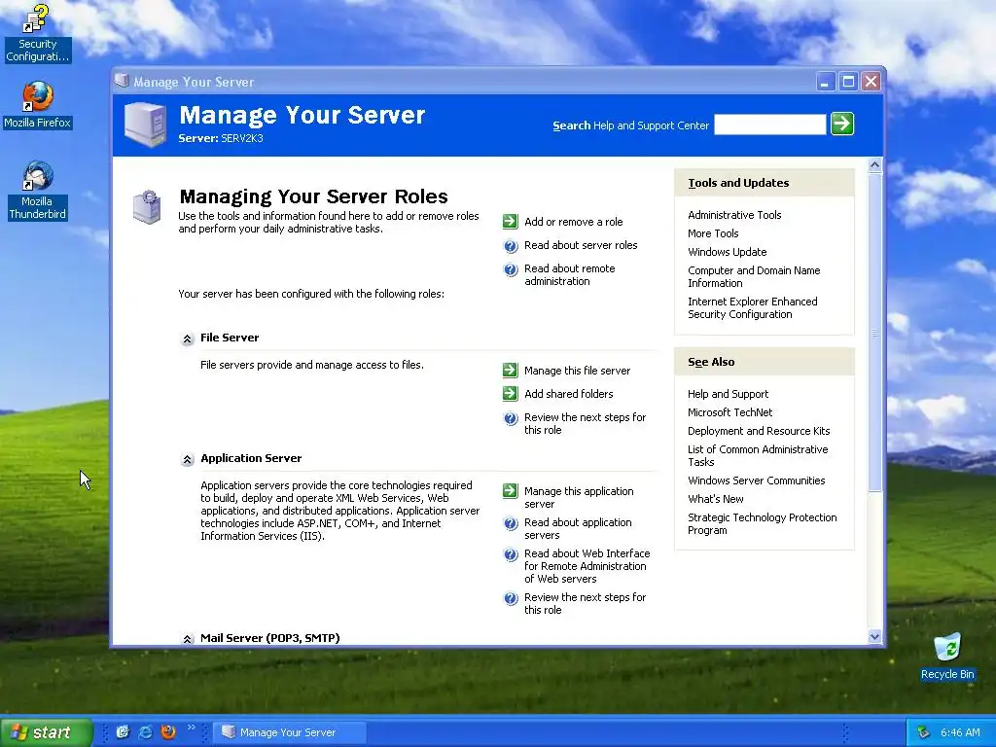Open Read about Web Interface for Remote Administration
Screen dimensions: 996x747
pos(587,566)
